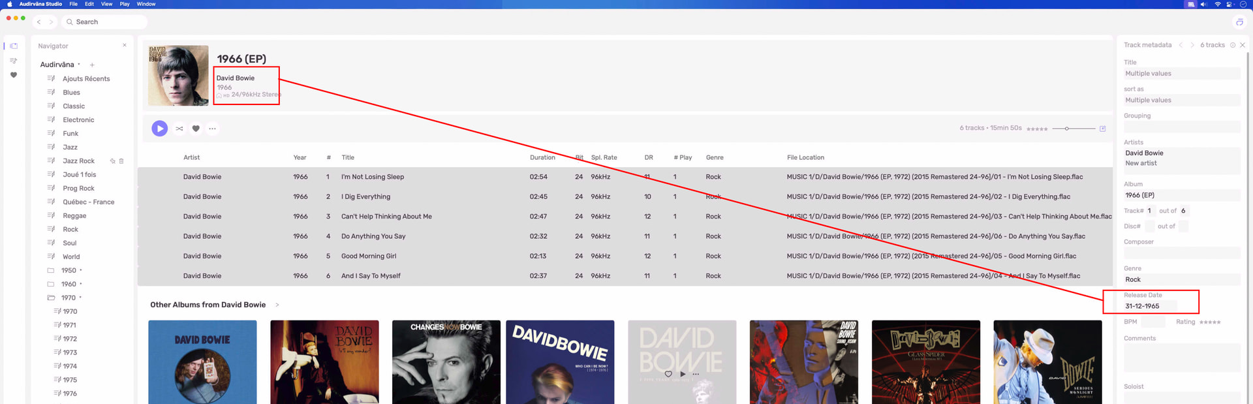Open the View menu in menu bar
Viewport: 1253px width, 404px height.
pos(106,4)
